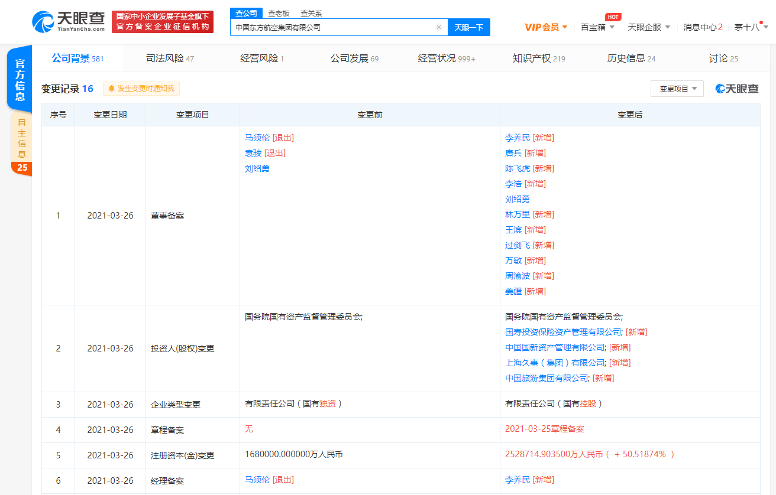776x495 pixels.
Task: Switch to the 司法风险 tab
Action: 170,58
